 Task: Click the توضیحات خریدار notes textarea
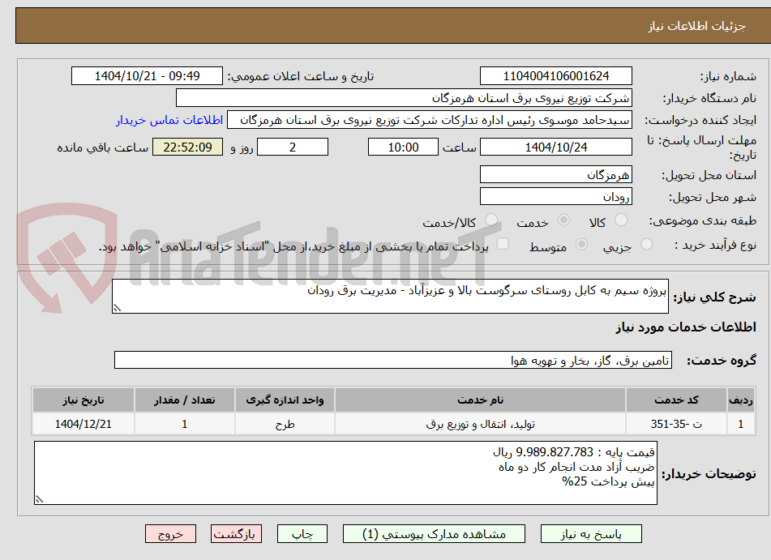pos(345,473)
